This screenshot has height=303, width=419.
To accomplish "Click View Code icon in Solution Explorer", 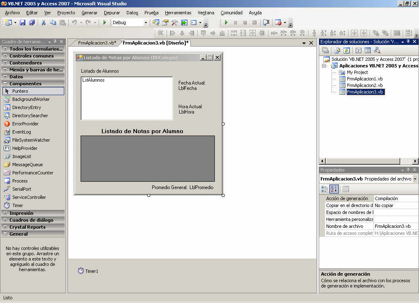I will [358, 50].
